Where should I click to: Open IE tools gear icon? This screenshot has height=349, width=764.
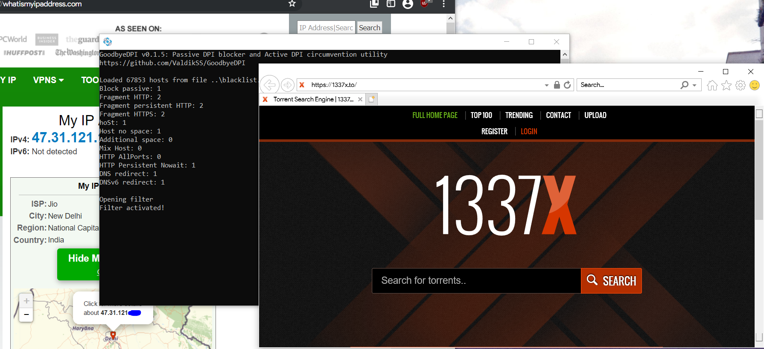pos(741,85)
